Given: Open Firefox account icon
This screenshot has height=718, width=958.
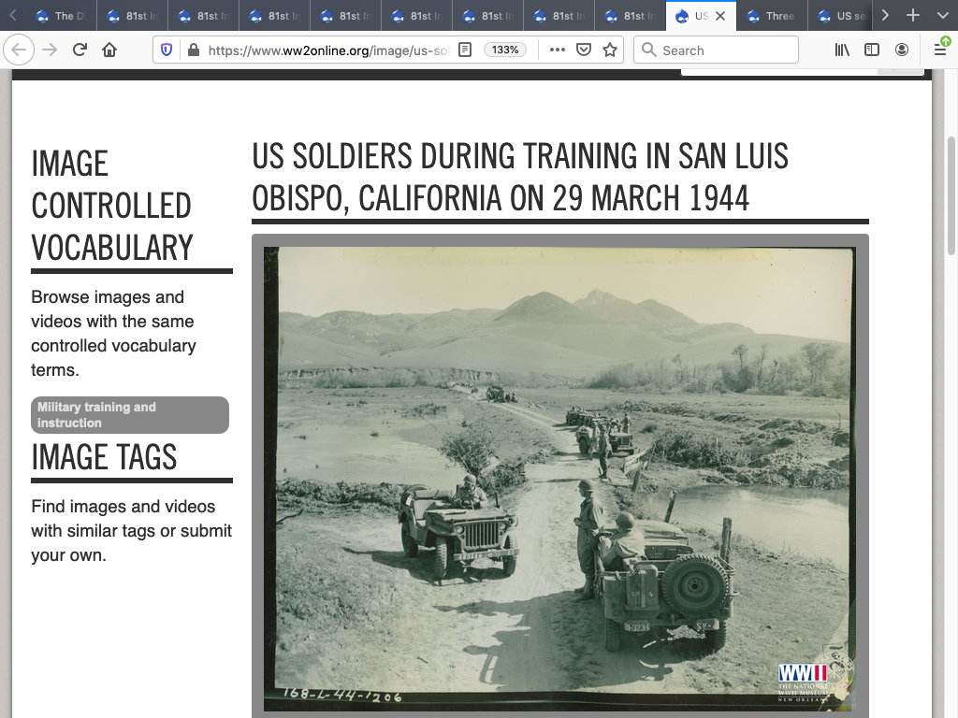Looking at the screenshot, I should tap(902, 50).
